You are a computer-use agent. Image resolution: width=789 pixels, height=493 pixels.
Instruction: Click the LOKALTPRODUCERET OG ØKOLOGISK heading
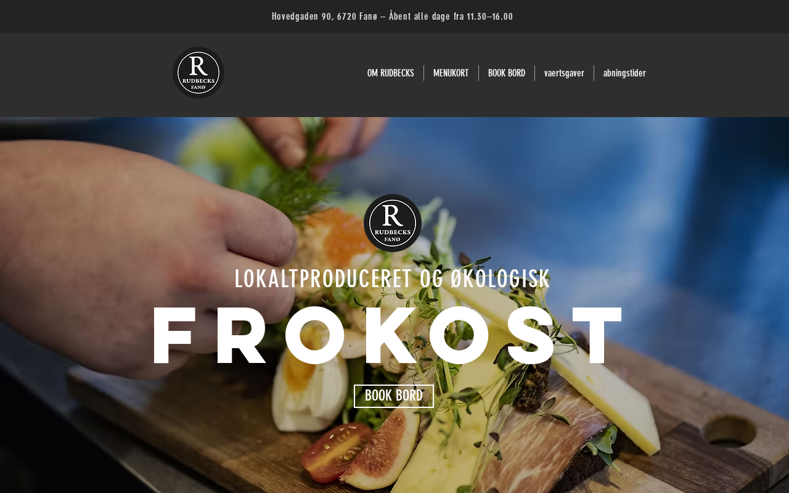(x=392, y=279)
